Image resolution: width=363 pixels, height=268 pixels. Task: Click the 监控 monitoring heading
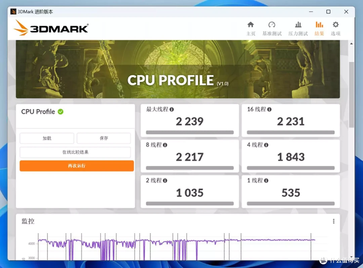click(x=28, y=221)
